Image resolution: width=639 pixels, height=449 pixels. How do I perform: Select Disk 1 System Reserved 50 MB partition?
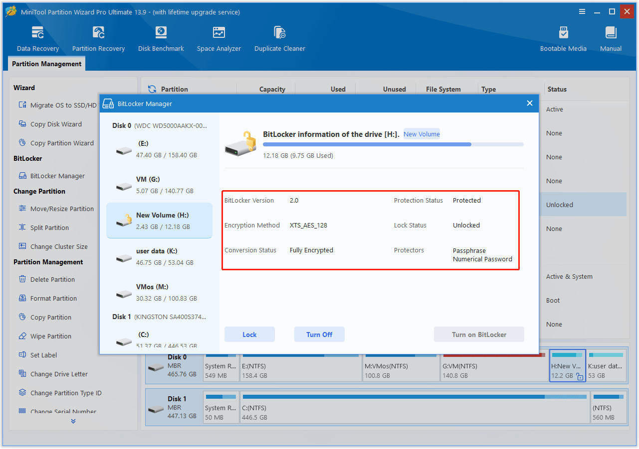[221, 407]
